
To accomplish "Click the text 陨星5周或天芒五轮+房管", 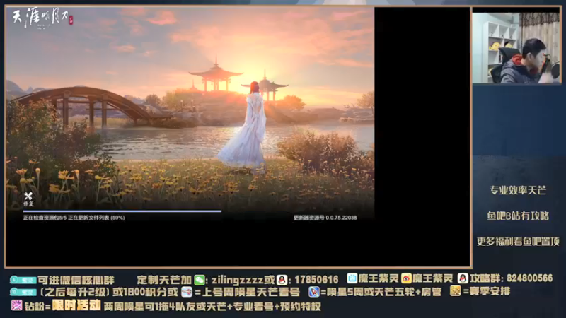I will [384, 292].
